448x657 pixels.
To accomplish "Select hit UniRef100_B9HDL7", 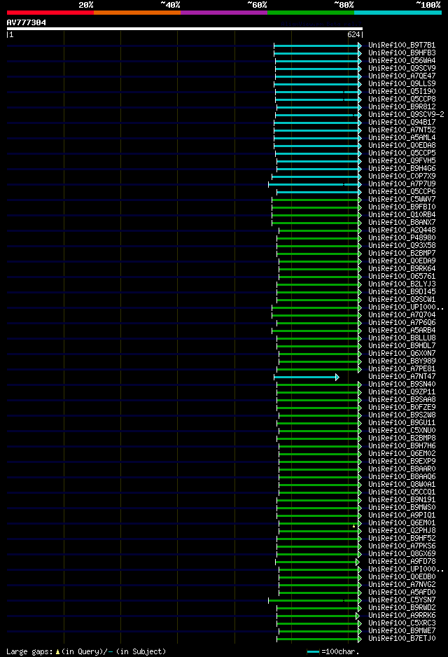I will click(x=402, y=346).
